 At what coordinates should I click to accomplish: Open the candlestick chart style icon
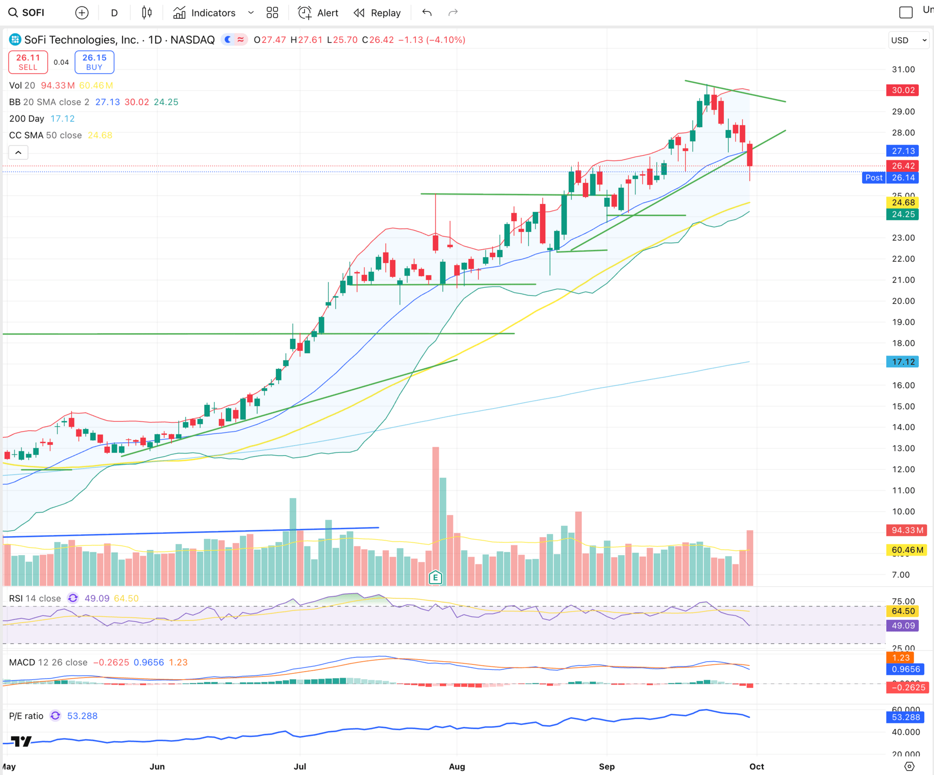tap(147, 13)
